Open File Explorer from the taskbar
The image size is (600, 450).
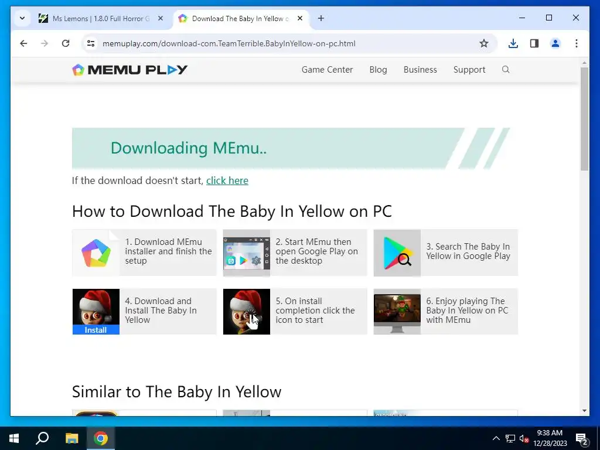[x=71, y=438]
